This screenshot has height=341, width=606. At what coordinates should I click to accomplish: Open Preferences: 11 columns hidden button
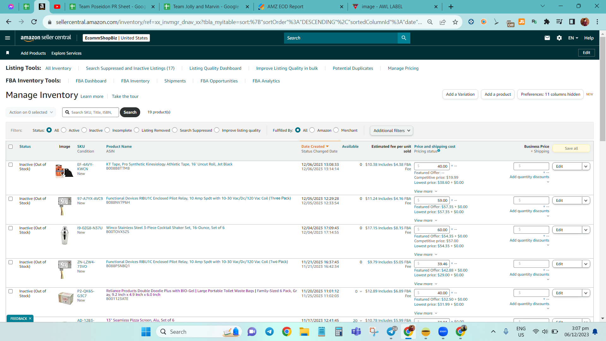tap(550, 94)
